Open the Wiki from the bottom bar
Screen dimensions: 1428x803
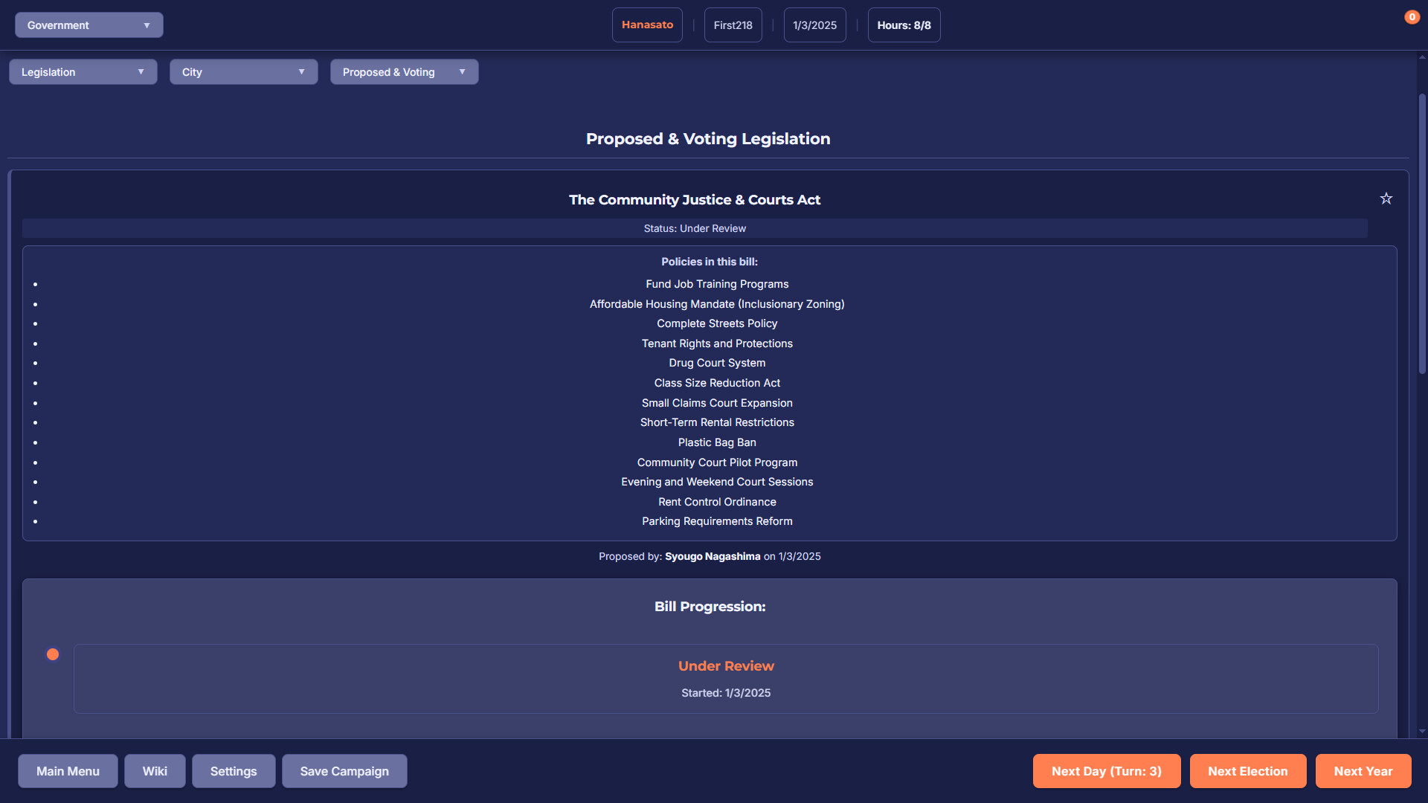click(x=155, y=771)
